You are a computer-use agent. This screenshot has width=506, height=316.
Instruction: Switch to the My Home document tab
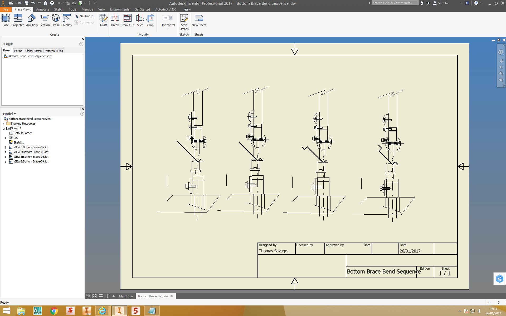pos(126,296)
